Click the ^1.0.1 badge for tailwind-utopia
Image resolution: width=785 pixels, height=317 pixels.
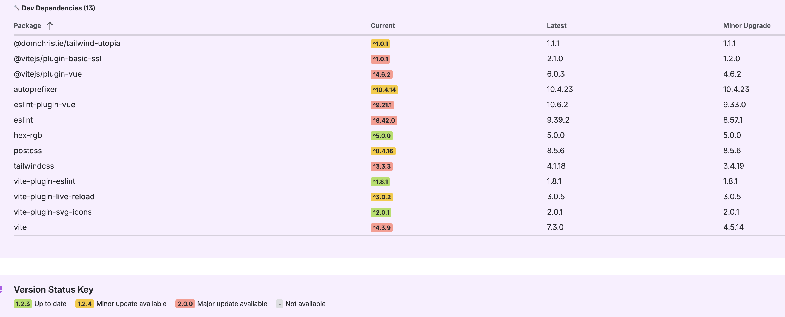pyautogui.click(x=380, y=44)
